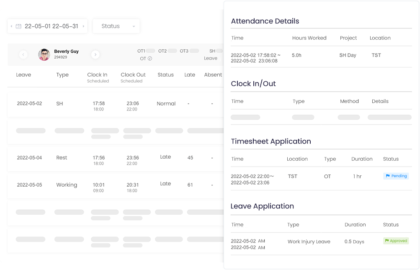Click the Attendance Details heading
Viewport: 420px width, 270px height.
click(x=265, y=21)
